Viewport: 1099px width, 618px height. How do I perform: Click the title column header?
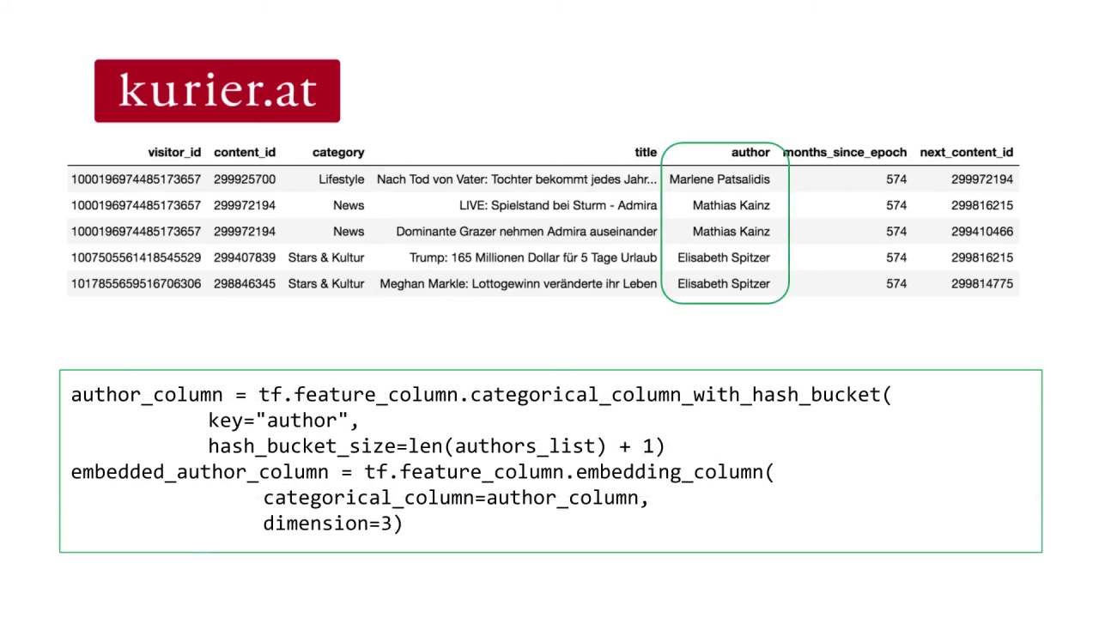coord(646,152)
